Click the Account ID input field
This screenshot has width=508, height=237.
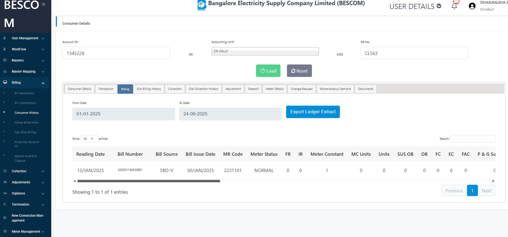(116, 53)
